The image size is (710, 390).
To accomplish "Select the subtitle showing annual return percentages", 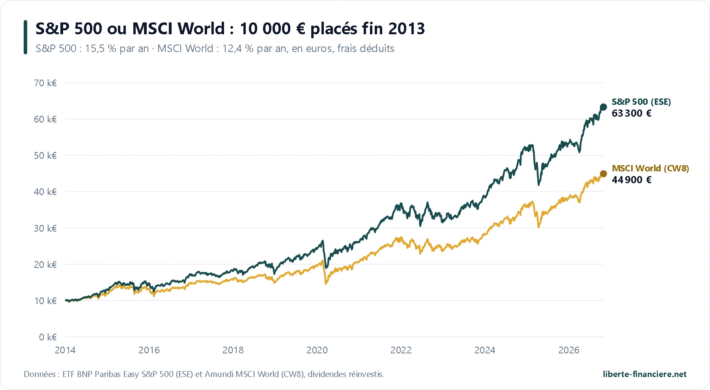I will point(215,48).
